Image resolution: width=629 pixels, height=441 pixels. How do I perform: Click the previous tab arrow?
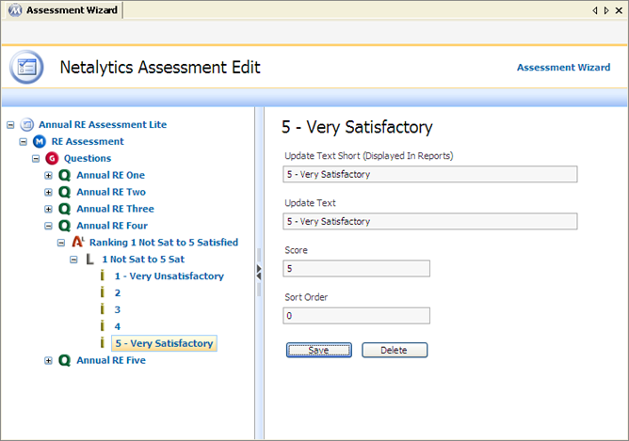(594, 10)
